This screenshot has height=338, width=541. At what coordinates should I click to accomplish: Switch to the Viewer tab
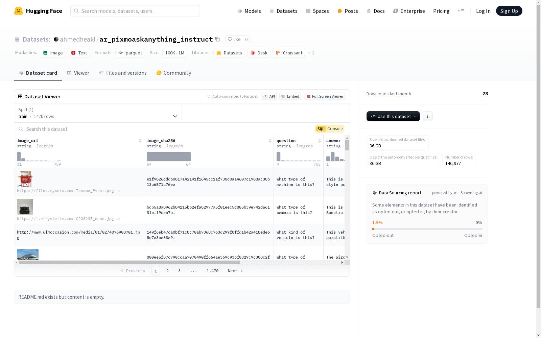78,73
